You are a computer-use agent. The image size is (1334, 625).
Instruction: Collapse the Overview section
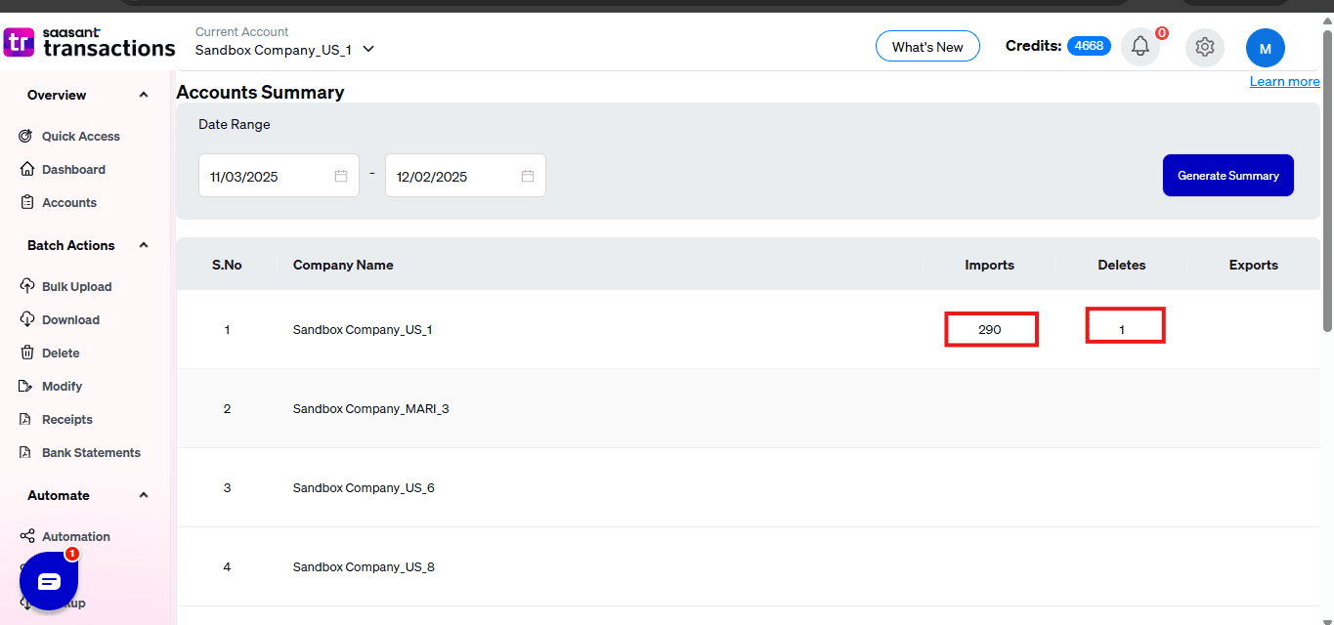(144, 95)
